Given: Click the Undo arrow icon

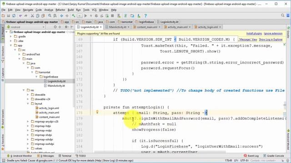Looking at the screenshot, I should [x=20, y=16].
